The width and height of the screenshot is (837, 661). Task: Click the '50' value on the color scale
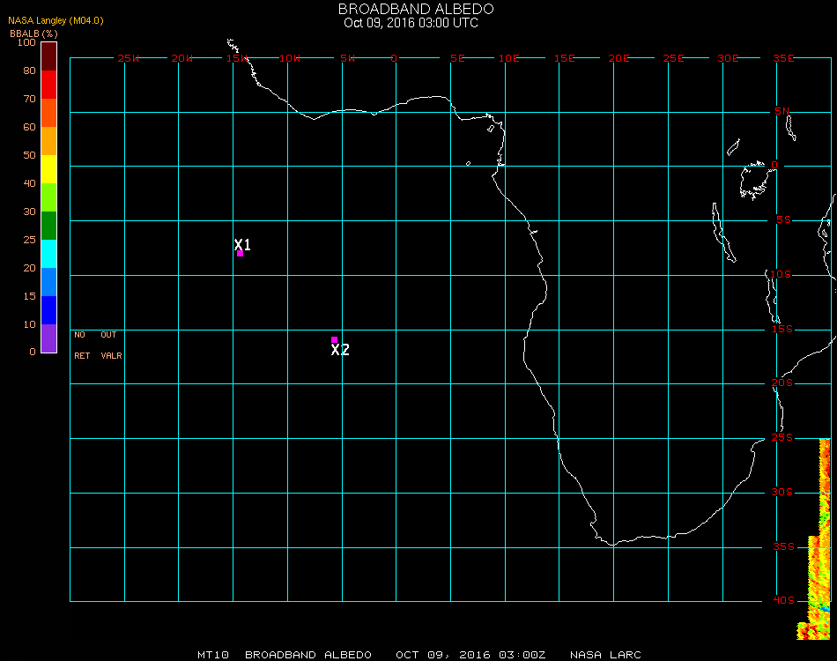click(x=29, y=155)
